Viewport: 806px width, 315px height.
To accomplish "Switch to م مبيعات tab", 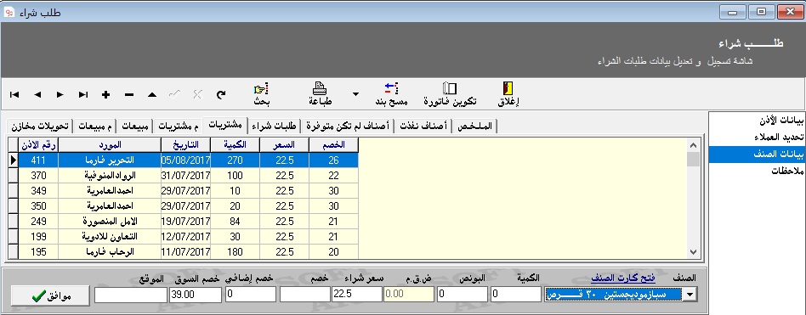I will 94,126.
